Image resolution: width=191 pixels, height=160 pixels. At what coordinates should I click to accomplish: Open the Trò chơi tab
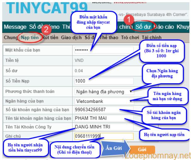[x=130, y=37]
